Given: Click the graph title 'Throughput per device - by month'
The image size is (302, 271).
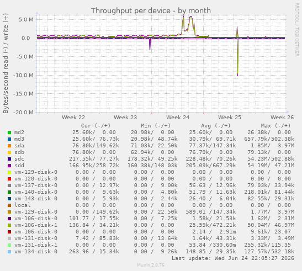Looking at the screenshot, I should [x=151, y=11].
